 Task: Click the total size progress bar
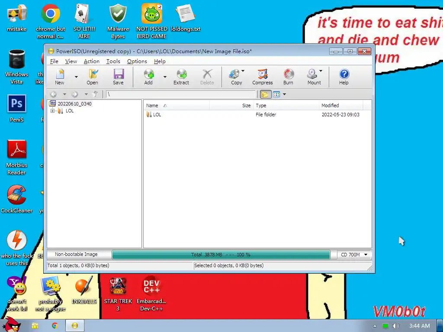221,255
